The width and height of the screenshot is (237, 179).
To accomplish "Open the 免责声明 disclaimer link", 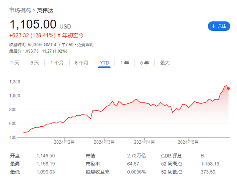I will (85, 44).
